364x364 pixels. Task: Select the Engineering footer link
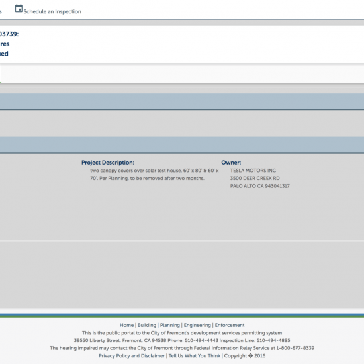point(197,325)
